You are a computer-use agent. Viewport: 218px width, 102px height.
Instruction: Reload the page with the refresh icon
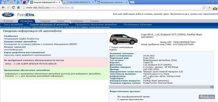13,8
